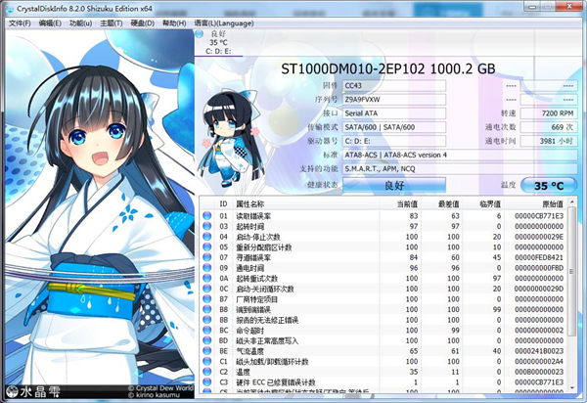
Task: Click the status icon for attribute 09
Action: point(207,268)
